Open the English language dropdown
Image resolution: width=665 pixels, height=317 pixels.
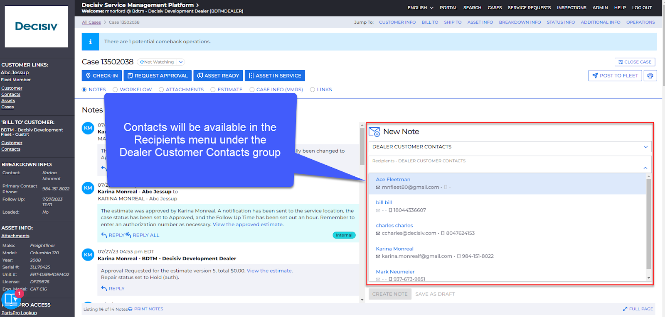[x=420, y=7]
